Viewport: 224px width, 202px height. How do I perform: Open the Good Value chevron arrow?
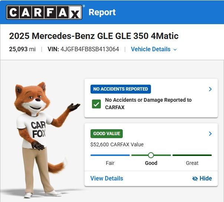[x=210, y=134]
